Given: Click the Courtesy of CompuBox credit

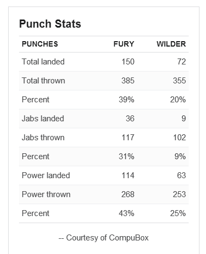Looking at the screenshot, I should [x=104, y=238].
